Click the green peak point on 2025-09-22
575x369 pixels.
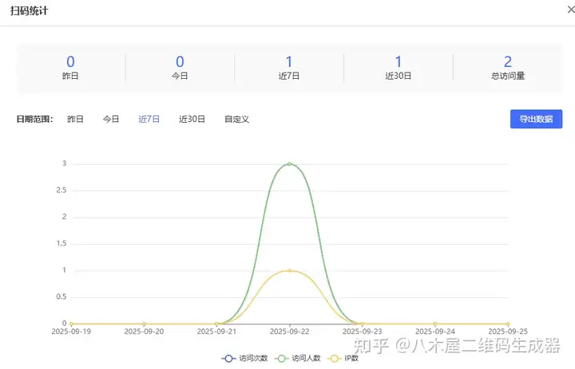click(x=289, y=164)
